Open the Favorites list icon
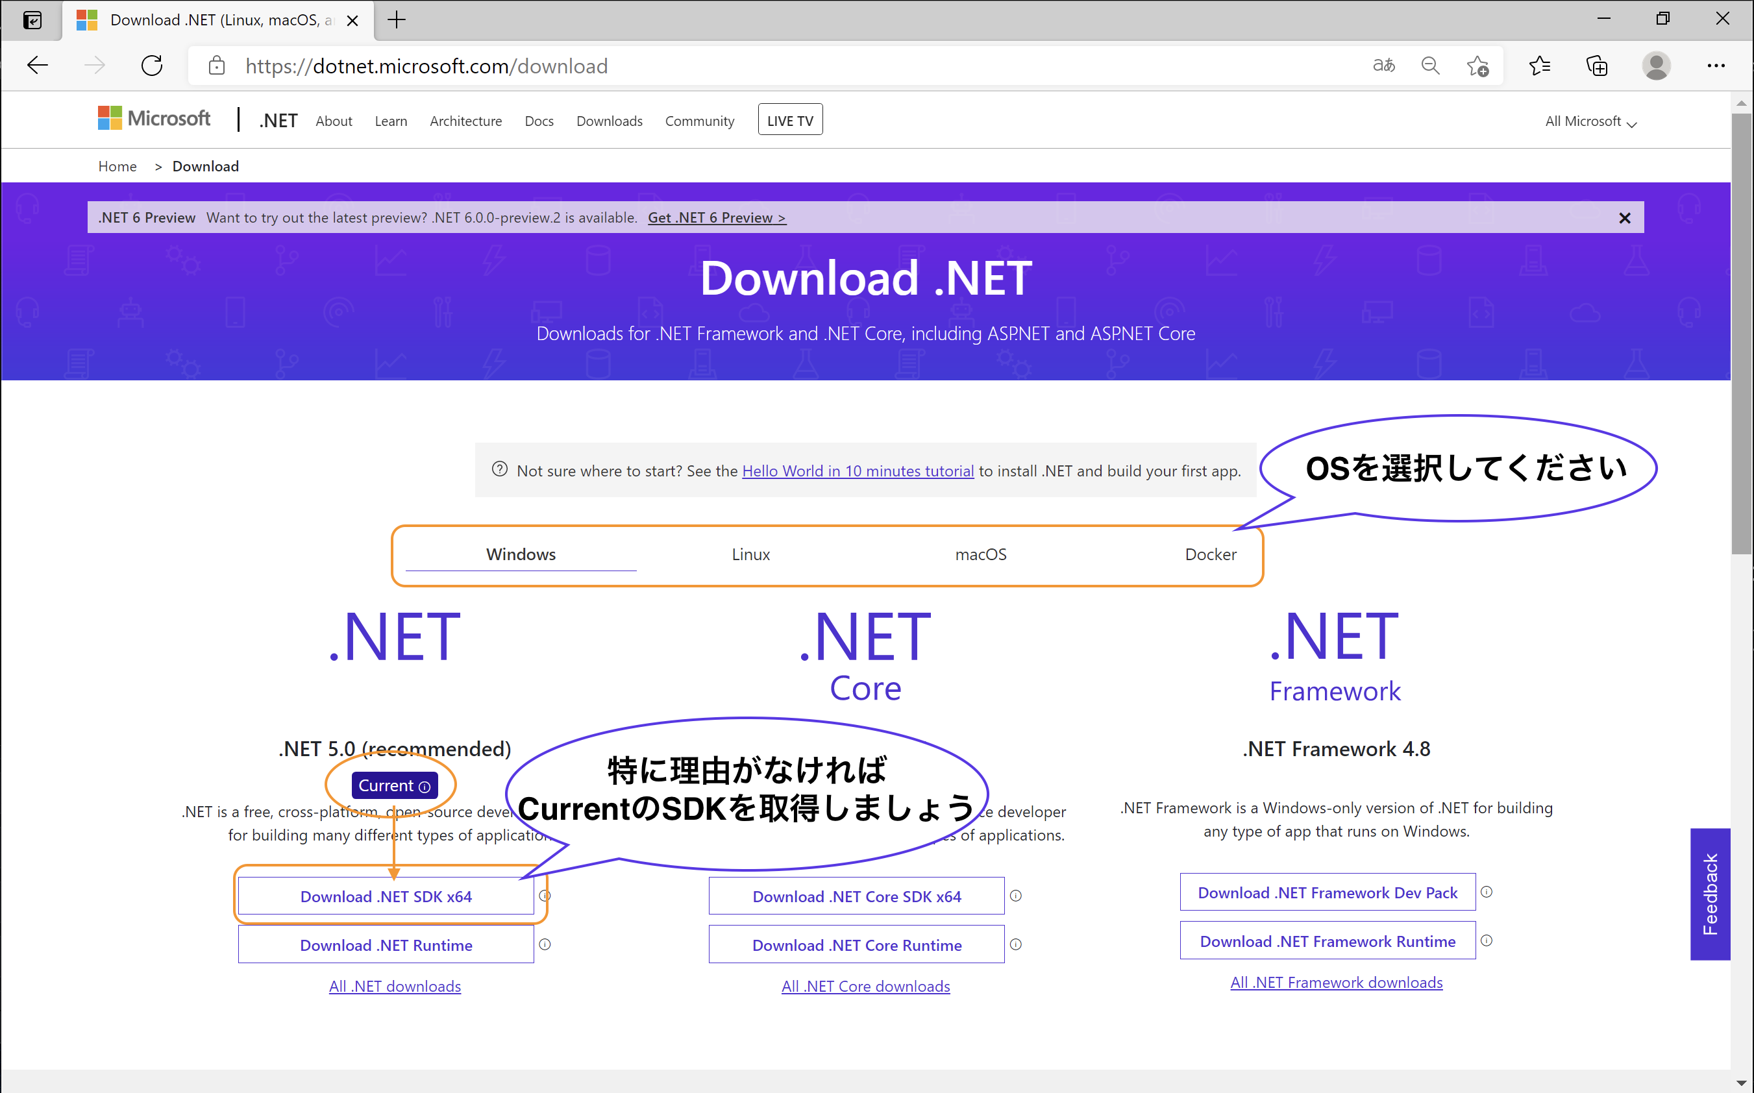The width and height of the screenshot is (1754, 1093). coord(1539,66)
